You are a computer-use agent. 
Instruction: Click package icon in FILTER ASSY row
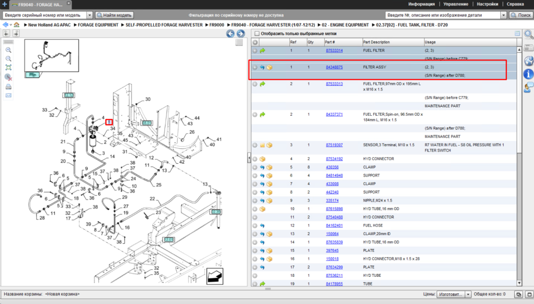[270, 67]
